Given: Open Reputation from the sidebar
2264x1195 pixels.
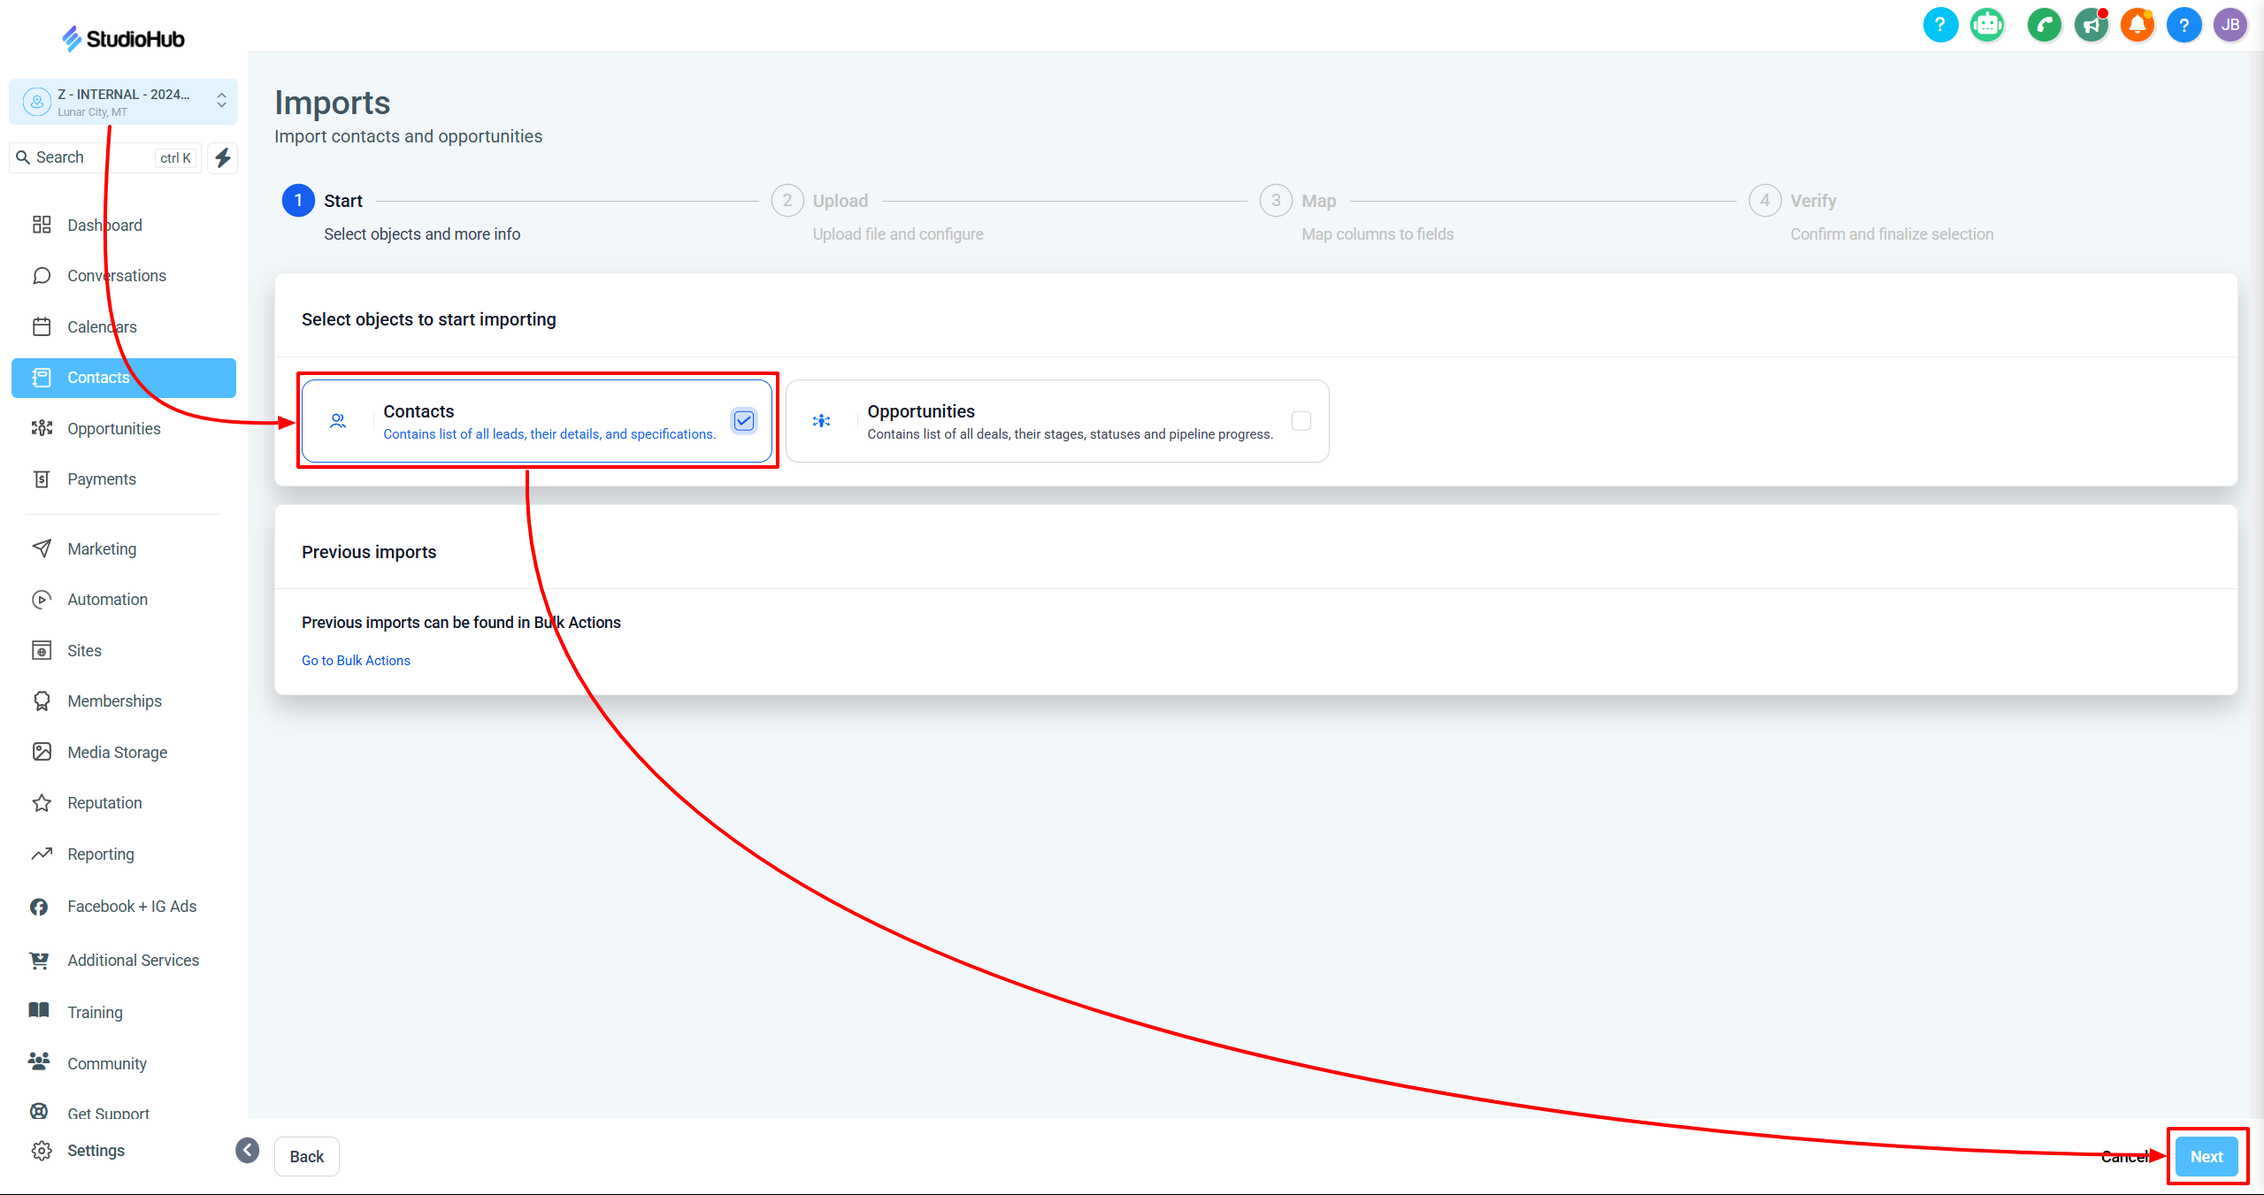Looking at the screenshot, I should point(104,803).
